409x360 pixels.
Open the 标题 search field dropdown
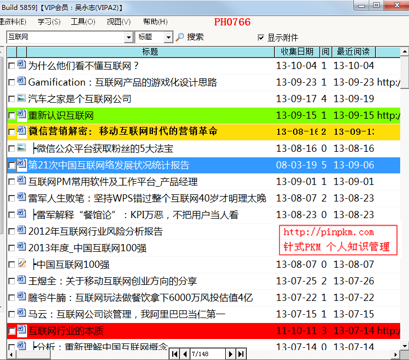168,37
